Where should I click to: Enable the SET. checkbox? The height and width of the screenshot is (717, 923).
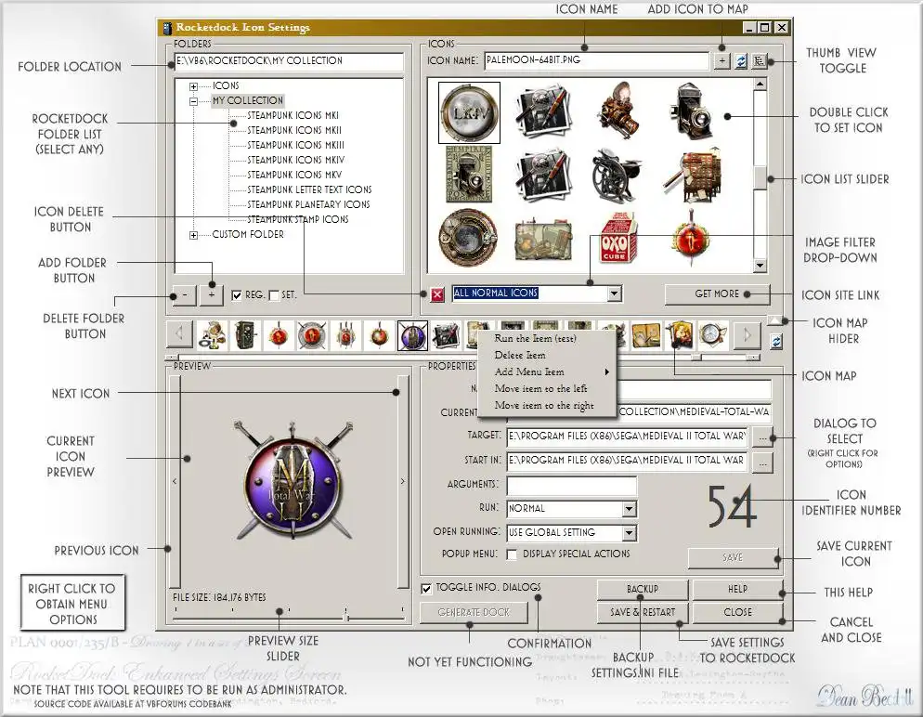pyautogui.click(x=274, y=295)
